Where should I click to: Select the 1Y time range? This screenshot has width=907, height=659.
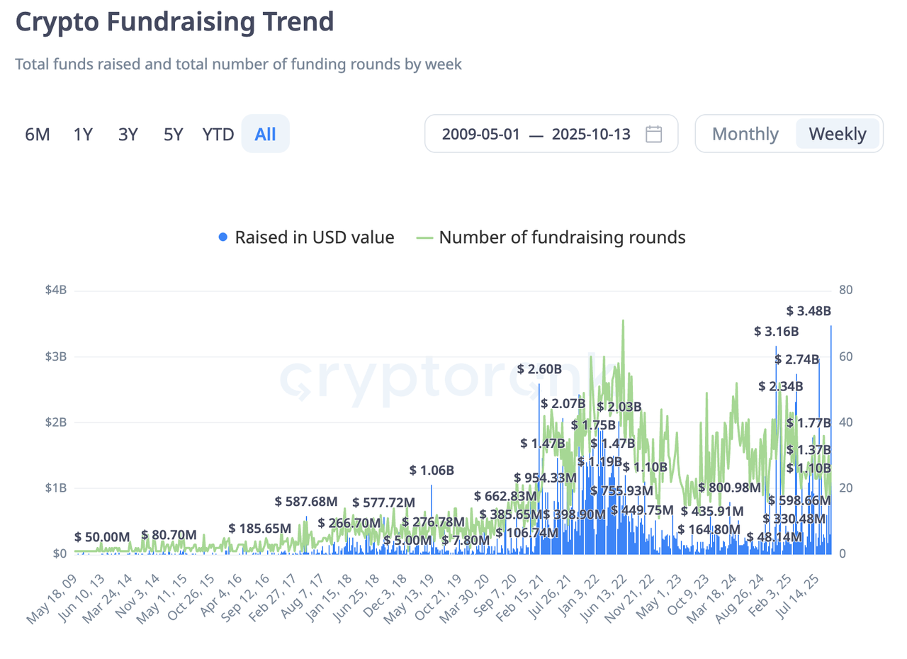pyautogui.click(x=83, y=134)
